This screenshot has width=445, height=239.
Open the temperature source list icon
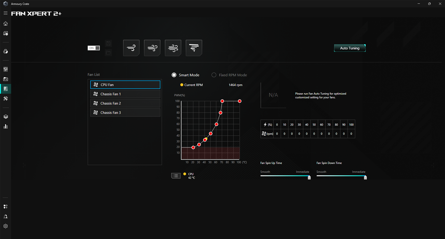(x=176, y=176)
